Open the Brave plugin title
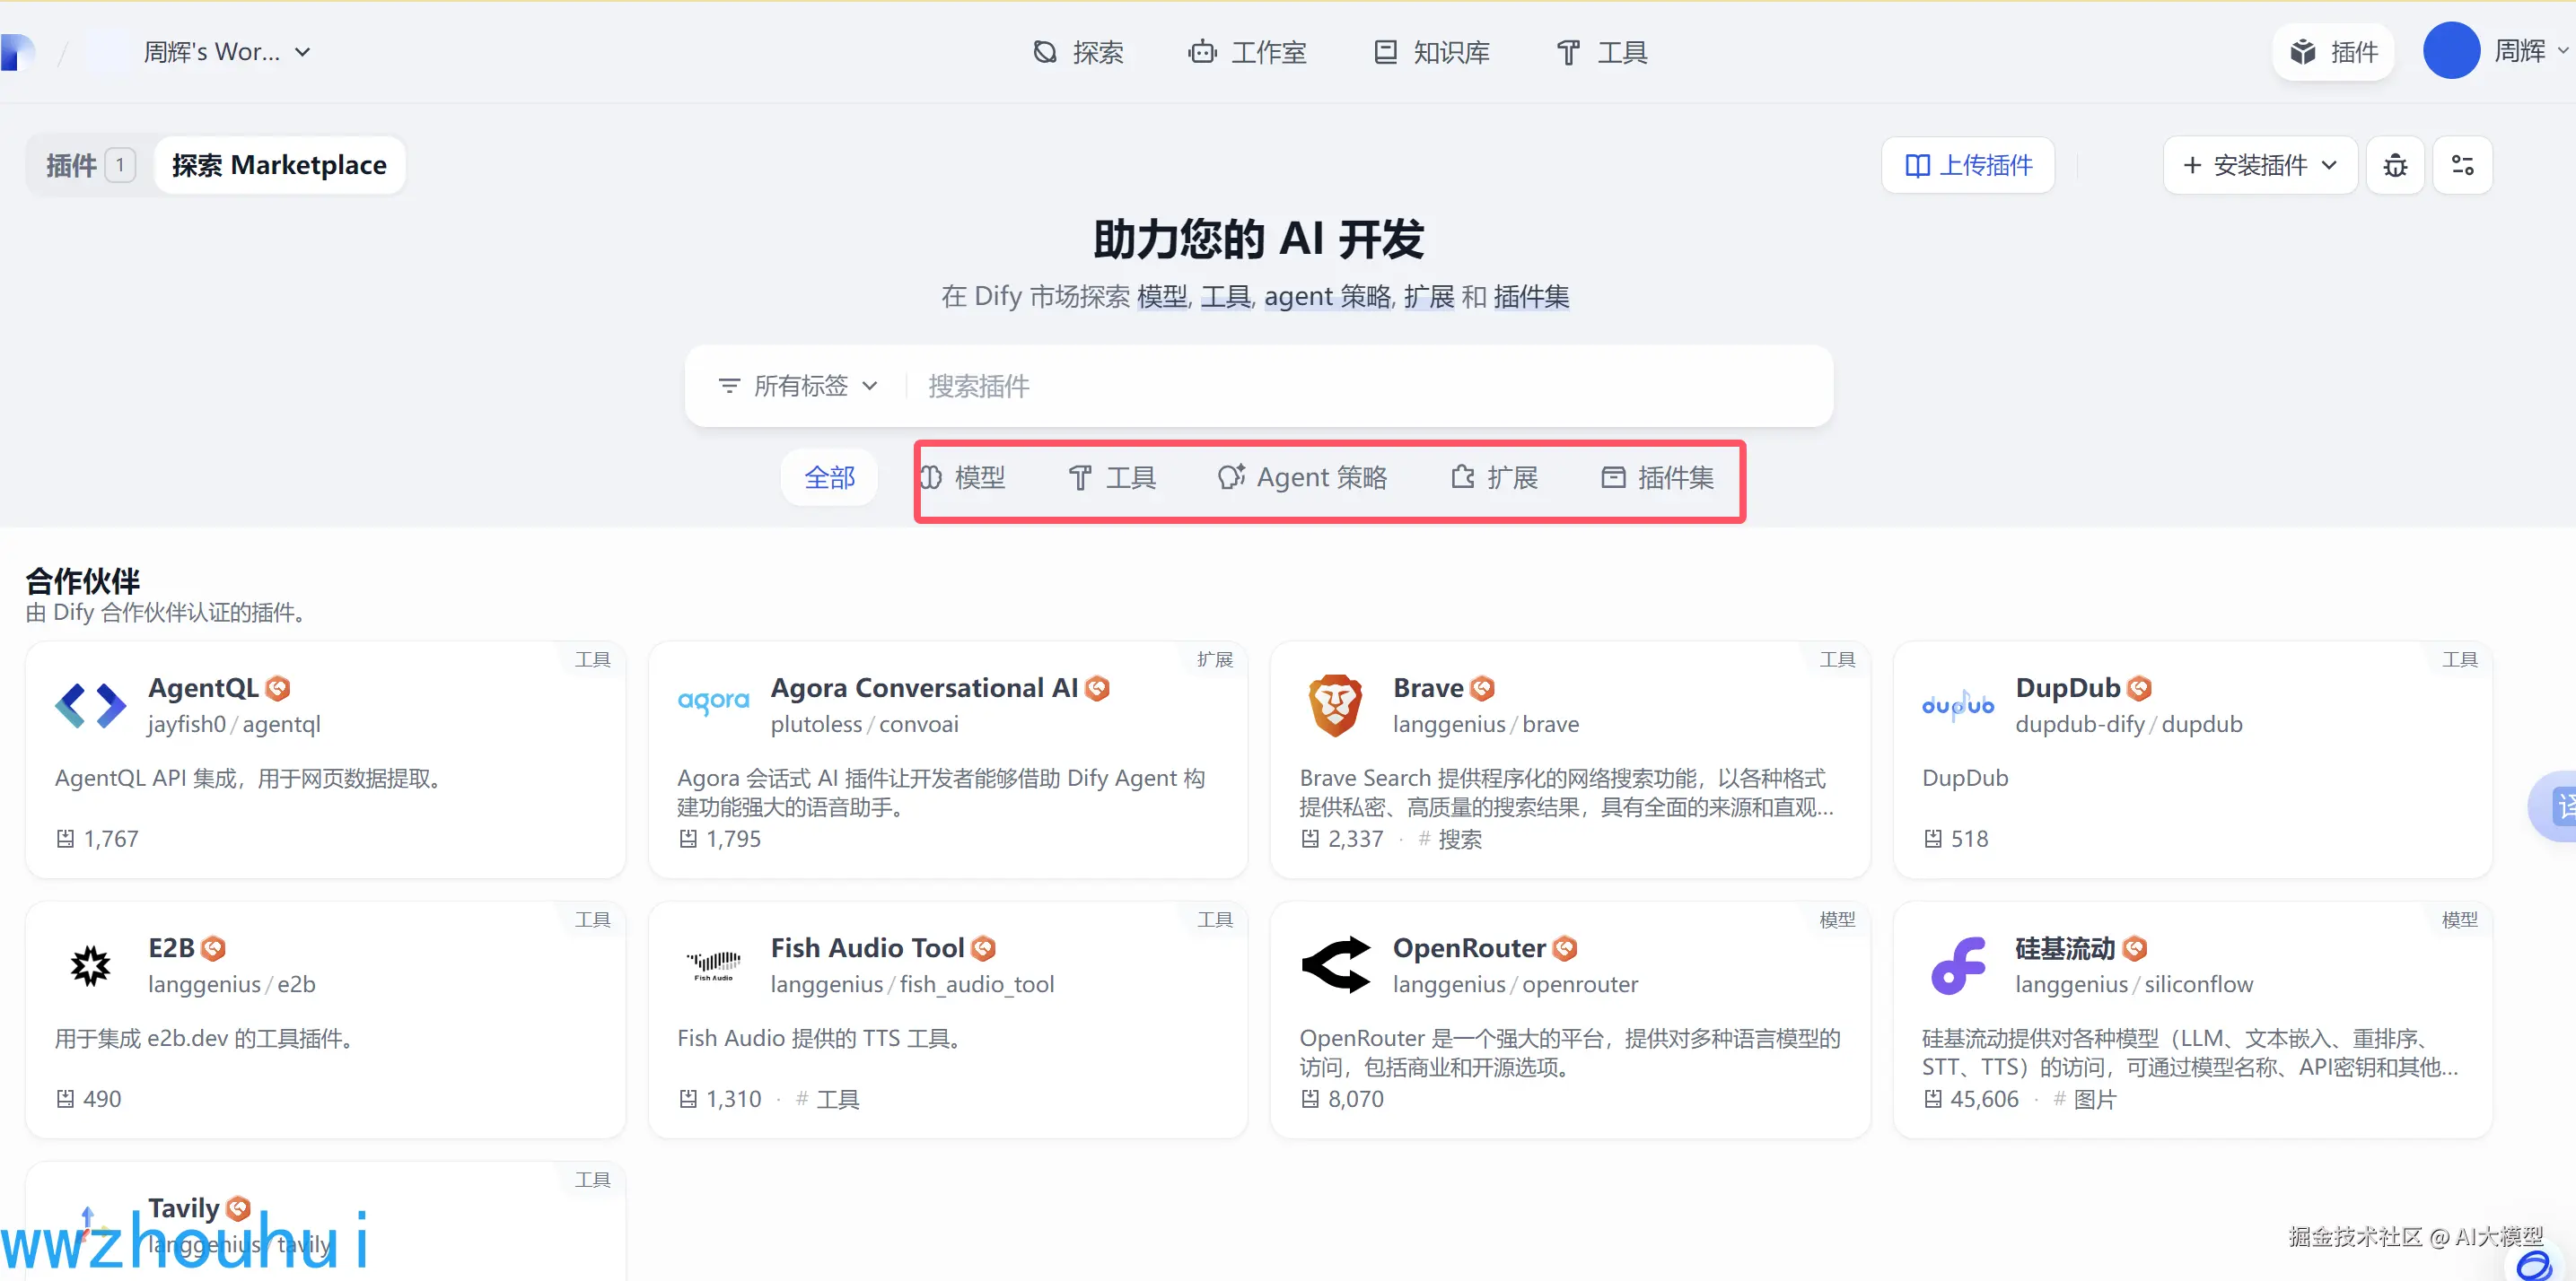The image size is (2576, 1281). coord(1428,687)
